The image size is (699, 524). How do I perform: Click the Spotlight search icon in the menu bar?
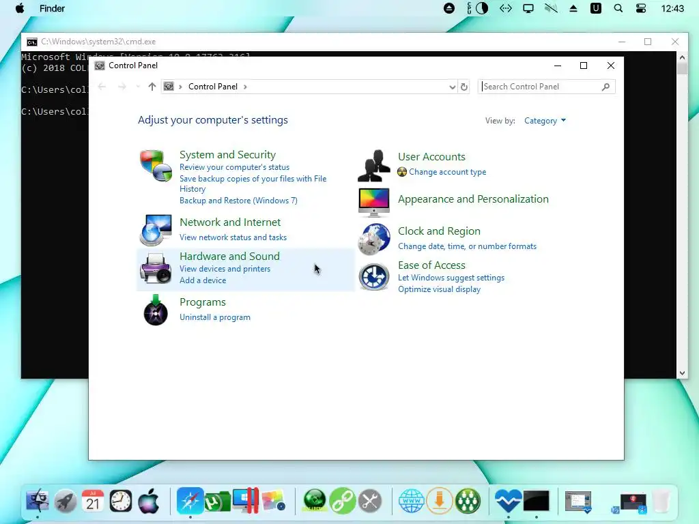618,8
